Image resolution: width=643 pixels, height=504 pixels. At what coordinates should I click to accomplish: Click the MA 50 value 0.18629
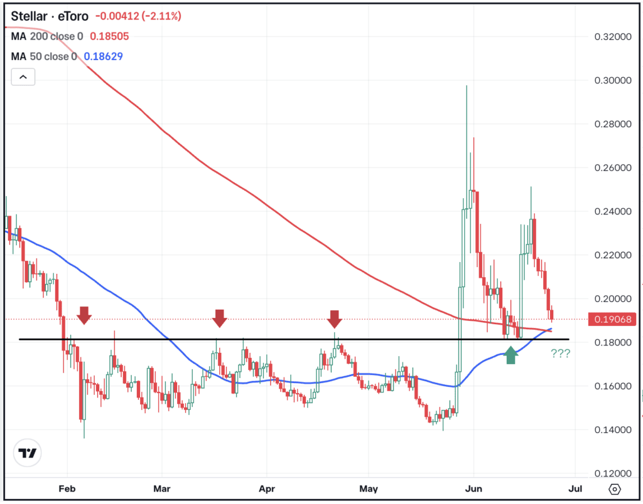click(x=104, y=56)
